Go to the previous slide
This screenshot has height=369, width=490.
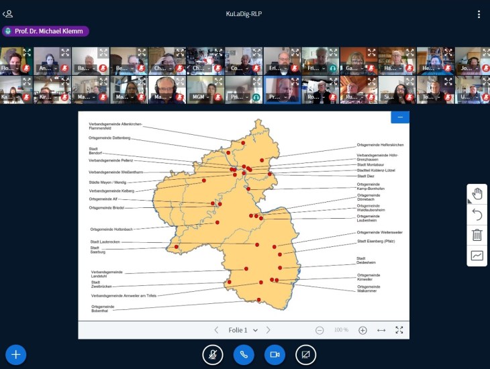tap(216, 330)
